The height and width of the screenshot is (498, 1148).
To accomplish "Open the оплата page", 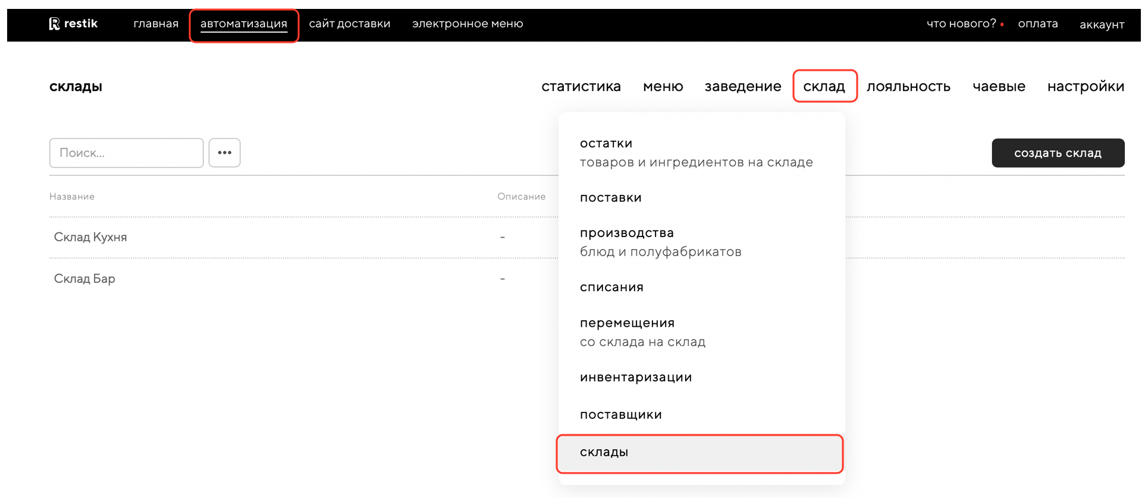I will (1037, 24).
